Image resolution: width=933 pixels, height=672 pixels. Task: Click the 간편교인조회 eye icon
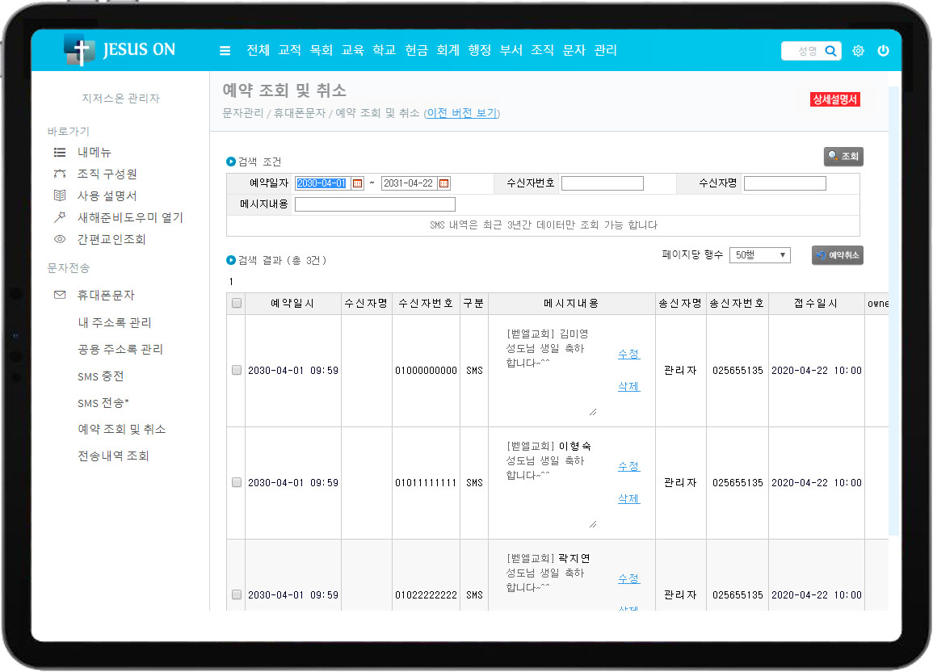coord(60,239)
